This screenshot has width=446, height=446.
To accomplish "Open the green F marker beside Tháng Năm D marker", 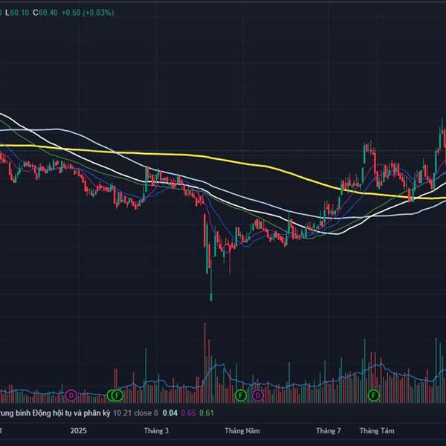I will (x=241, y=395).
